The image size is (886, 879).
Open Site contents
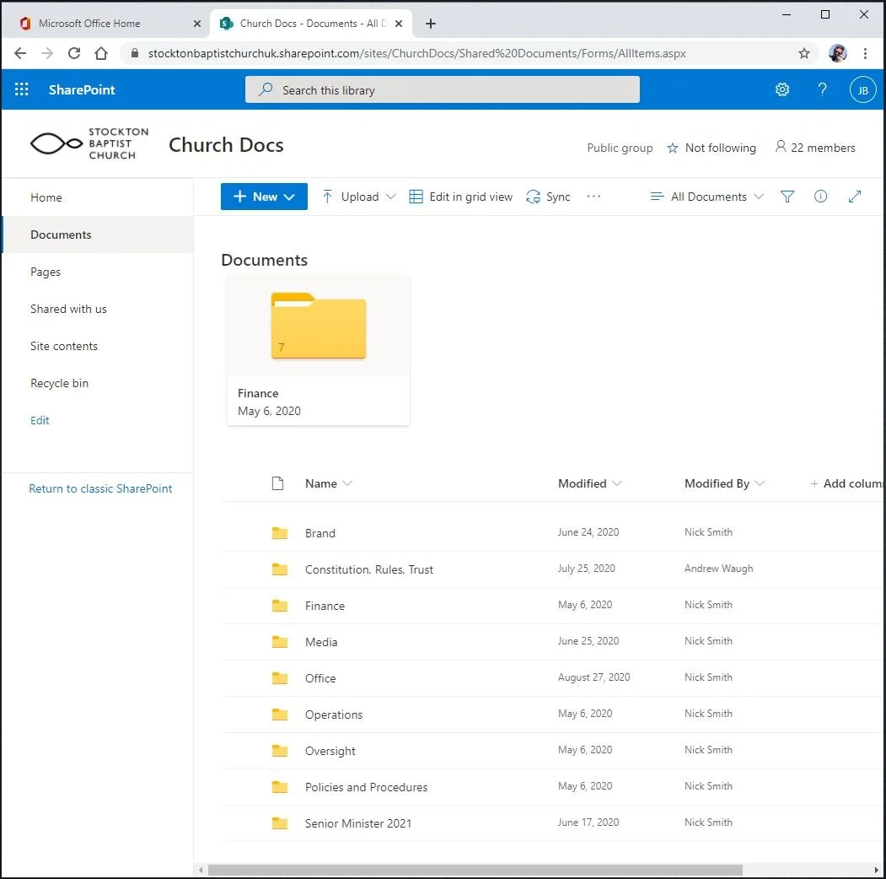pos(64,346)
